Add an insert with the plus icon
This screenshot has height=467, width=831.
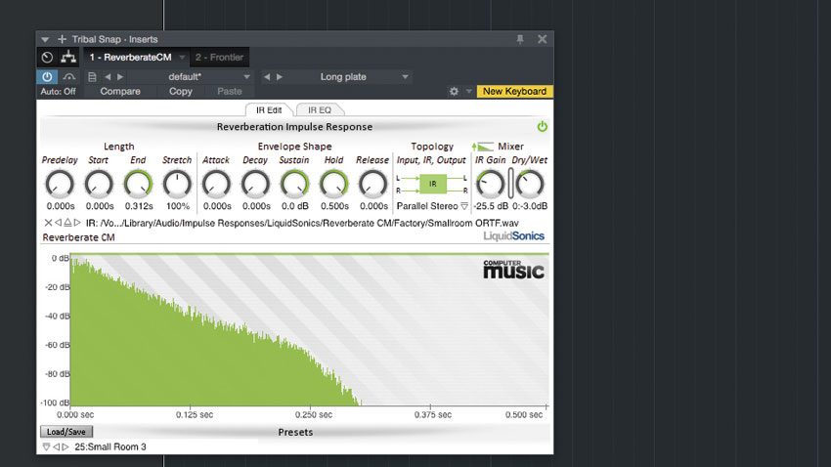tap(62, 39)
